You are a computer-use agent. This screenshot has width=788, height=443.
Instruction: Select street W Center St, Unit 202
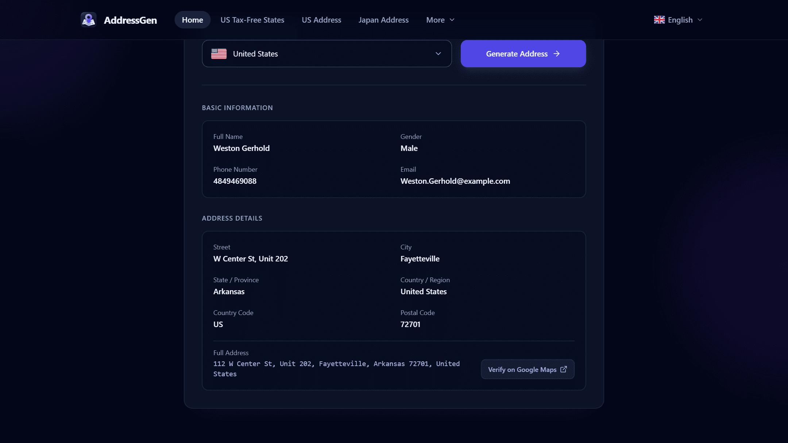tap(251, 259)
